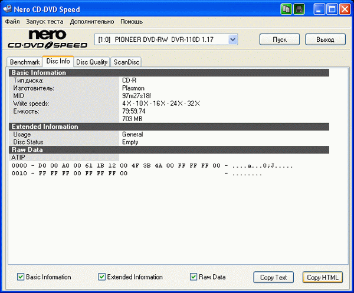Viewport: 354px width, 293px height.
Task: Expand the PIONEER DVD-RW drive dropdown arrow
Action: (233, 39)
